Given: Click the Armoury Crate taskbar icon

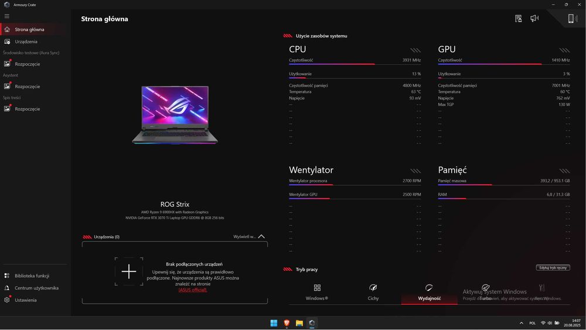Looking at the screenshot, I should (x=312, y=324).
